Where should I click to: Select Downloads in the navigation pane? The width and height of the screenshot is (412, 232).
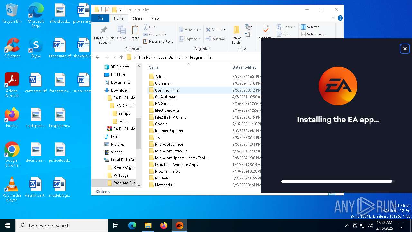[x=120, y=90]
